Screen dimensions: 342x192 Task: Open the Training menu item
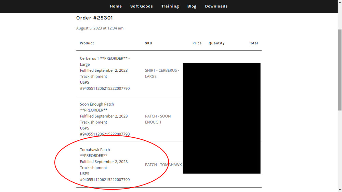pos(170,6)
